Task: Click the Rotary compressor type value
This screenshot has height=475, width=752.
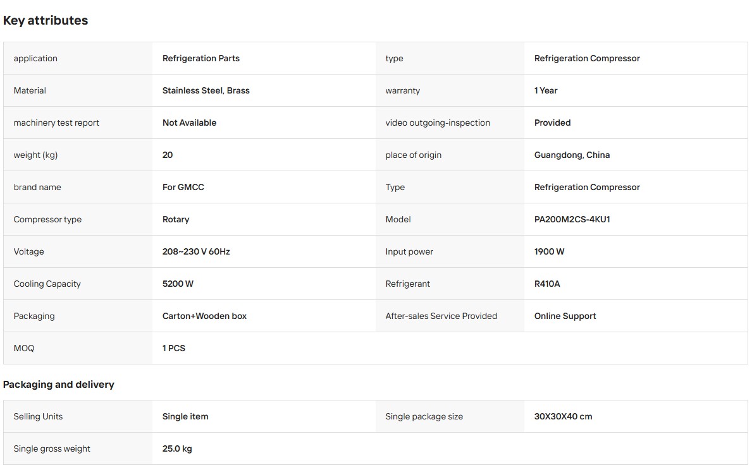Action: pyautogui.click(x=176, y=219)
